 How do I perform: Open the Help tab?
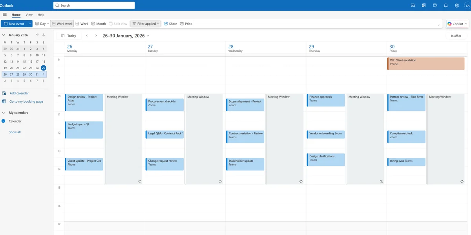(x=41, y=15)
